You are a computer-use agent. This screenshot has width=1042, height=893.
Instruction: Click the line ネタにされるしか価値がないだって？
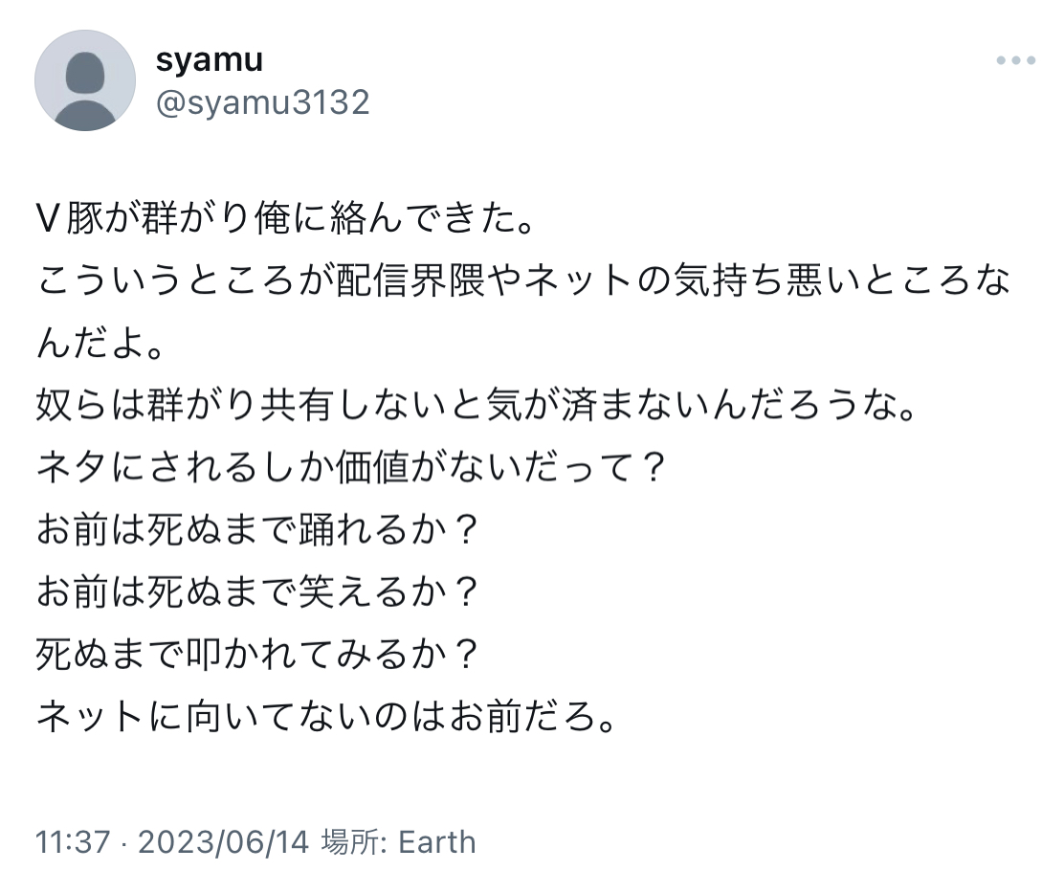(350, 469)
